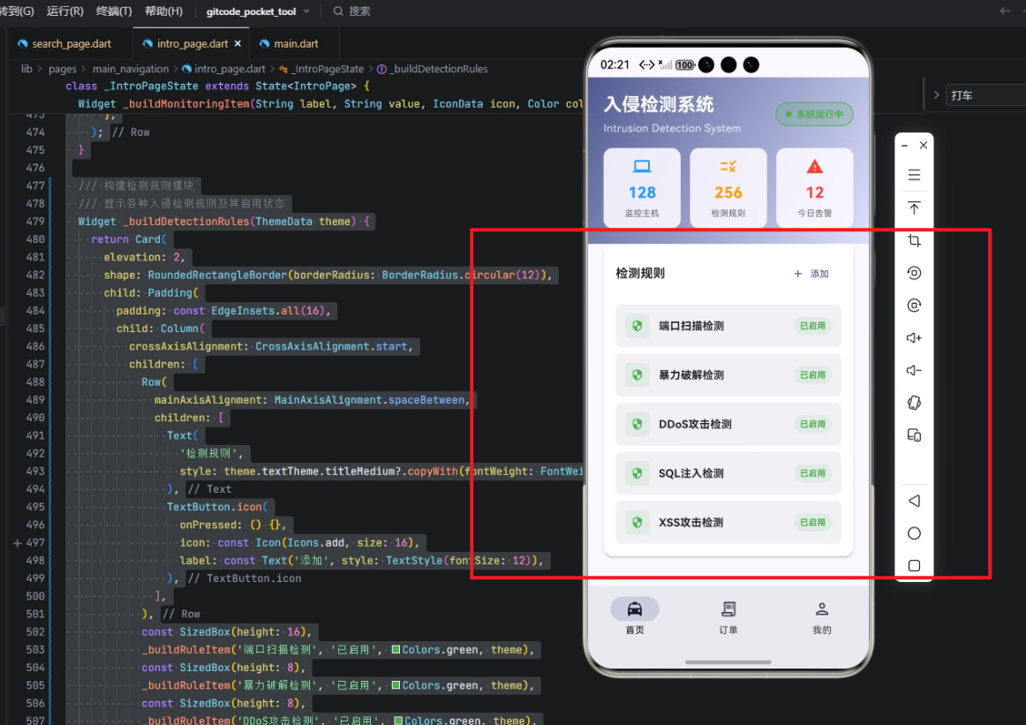1026x725 pixels.
Task: Open the 帮助(H) menu
Action: point(163,11)
